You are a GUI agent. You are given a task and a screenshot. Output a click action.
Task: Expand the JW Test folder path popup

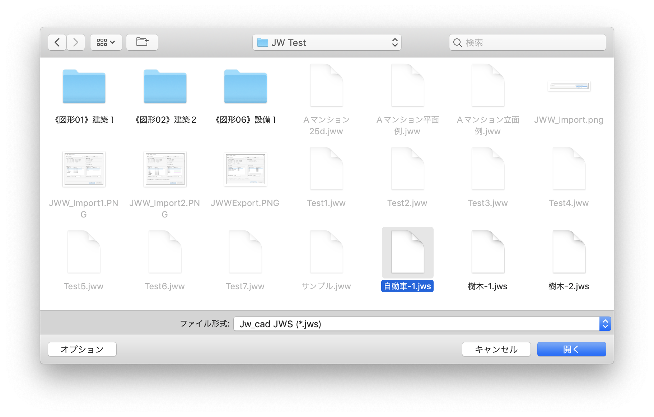coord(327,43)
